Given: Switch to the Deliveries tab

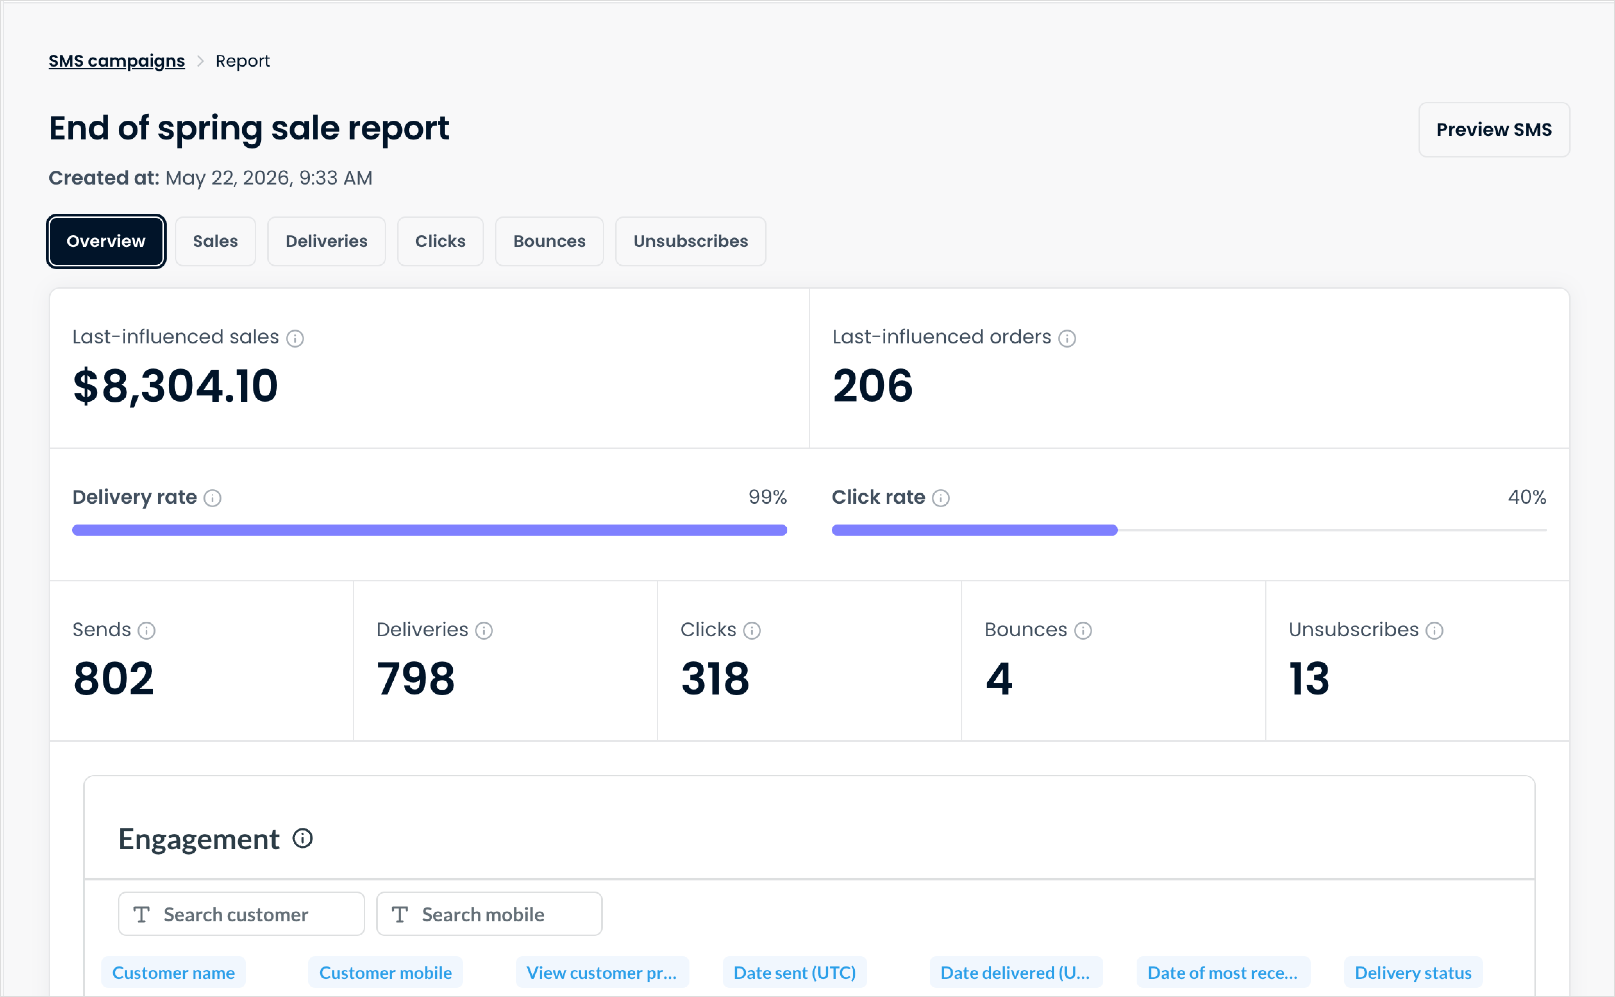Looking at the screenshot, I should (x=327, y=241).
